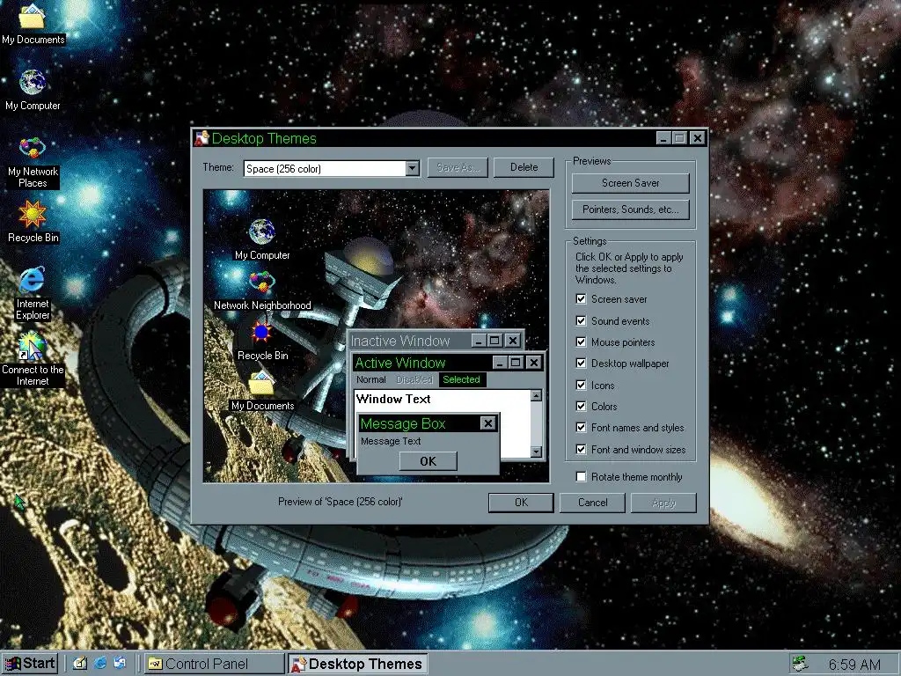Click Inactive Window title bar in preview
901x676 pixels.
coord(410,341)
